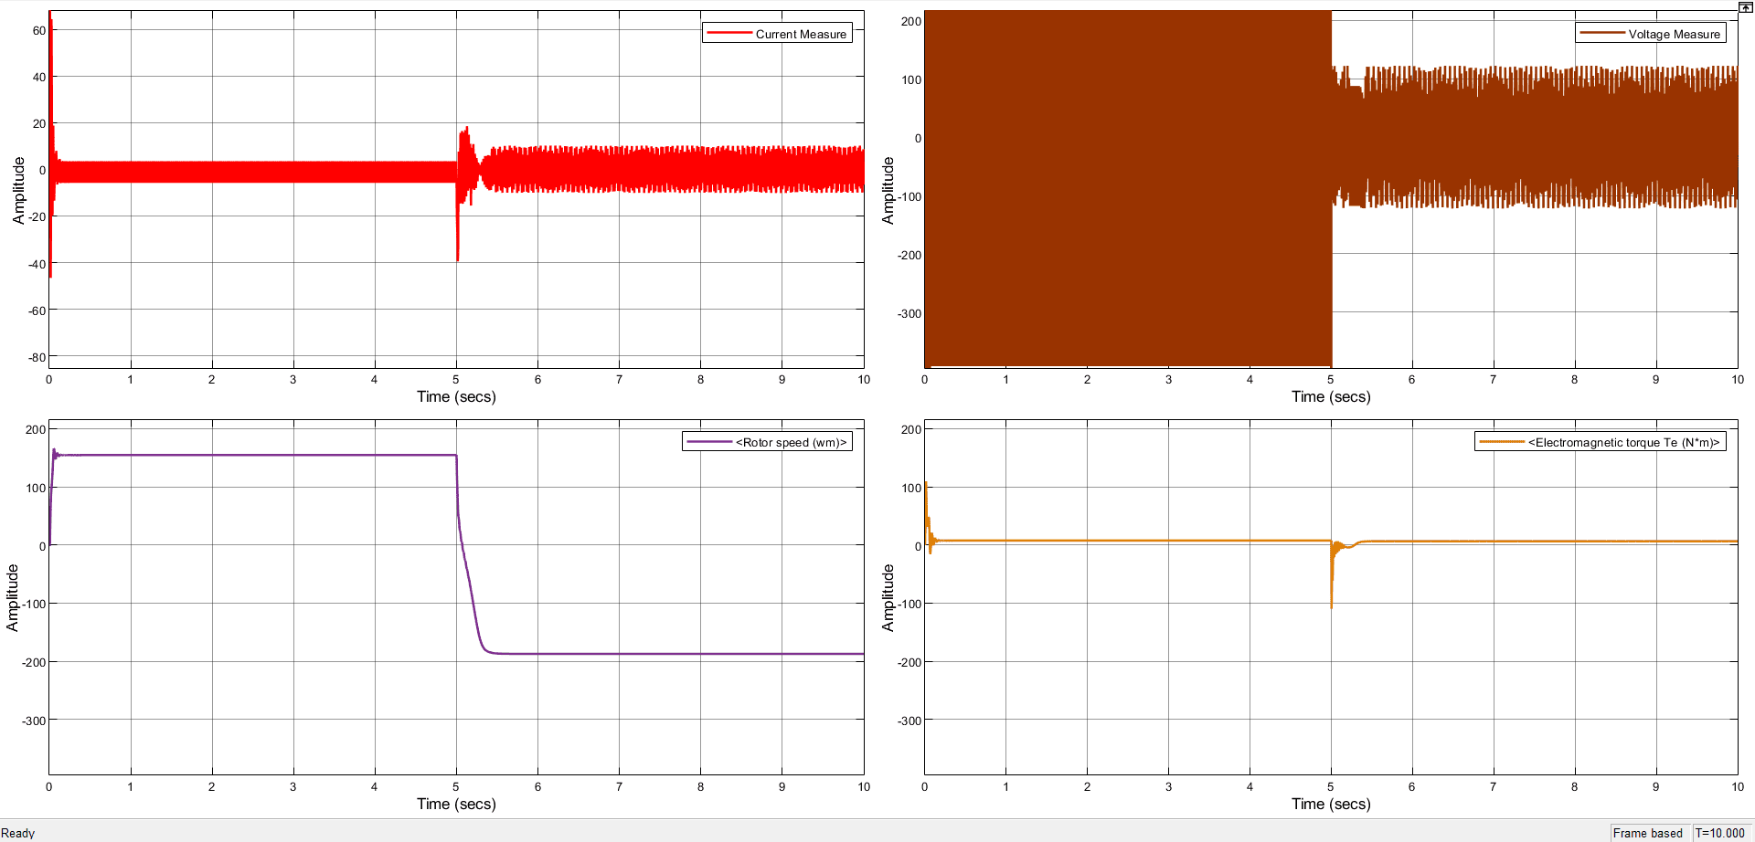This screenshot has width=1755, height=842.
Task: Toggle Electromagnetic torque Te legend label
Action: coord(1623,443)
